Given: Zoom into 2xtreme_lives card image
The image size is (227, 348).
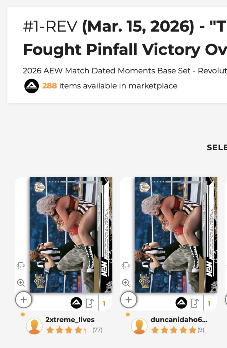Looking at the screenshot, I should 21,282.
